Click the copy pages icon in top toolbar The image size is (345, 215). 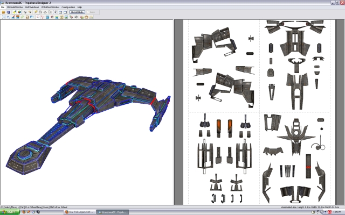[x=50, y=12]
